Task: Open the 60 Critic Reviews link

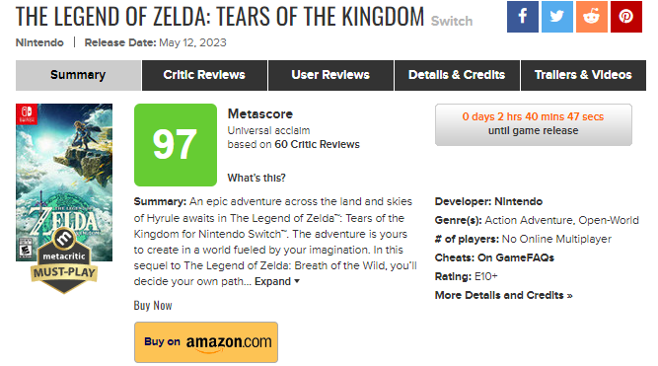Action: [x=318, y=144]
